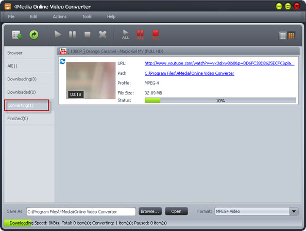Open the YouTube URL link

(219, 63)
